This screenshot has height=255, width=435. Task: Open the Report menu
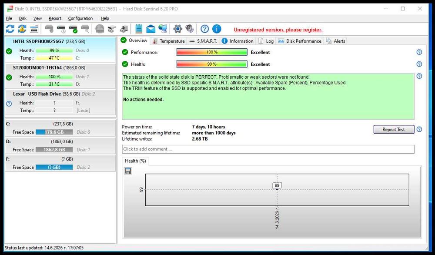click(x=55, y=18)
